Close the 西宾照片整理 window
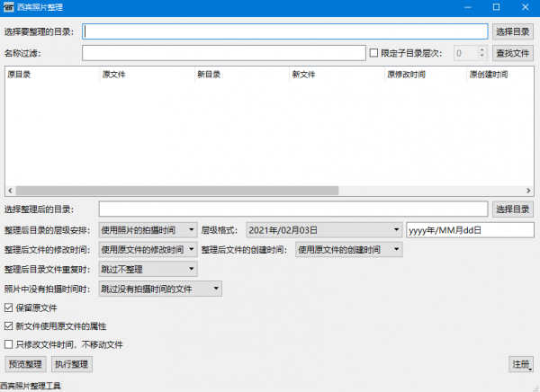 (526, 7)
